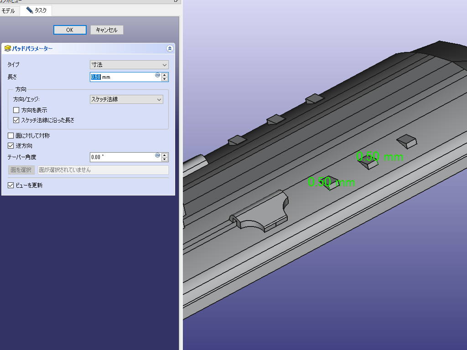Decrease テーパー角度 with down spinner arrow
The image size is (467, 350).
tap(165, 160)
